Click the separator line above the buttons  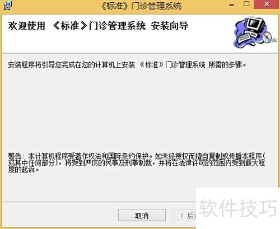click(99, 202)
